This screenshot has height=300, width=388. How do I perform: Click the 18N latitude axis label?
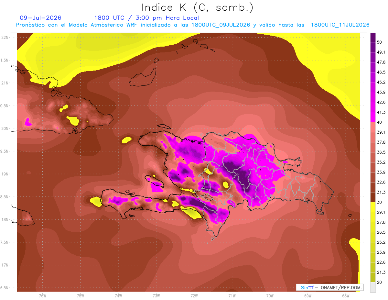5,219
